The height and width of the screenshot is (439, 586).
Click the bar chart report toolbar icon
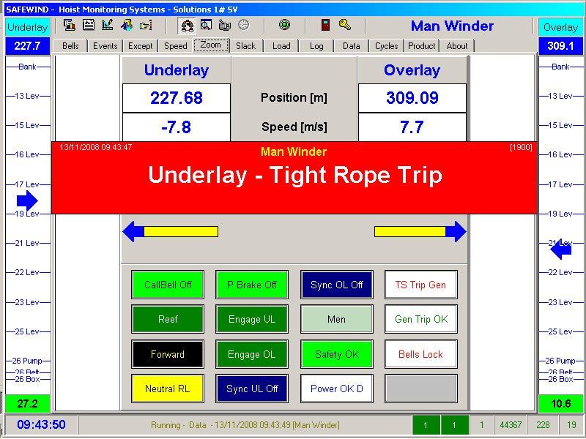click(70, 26)
